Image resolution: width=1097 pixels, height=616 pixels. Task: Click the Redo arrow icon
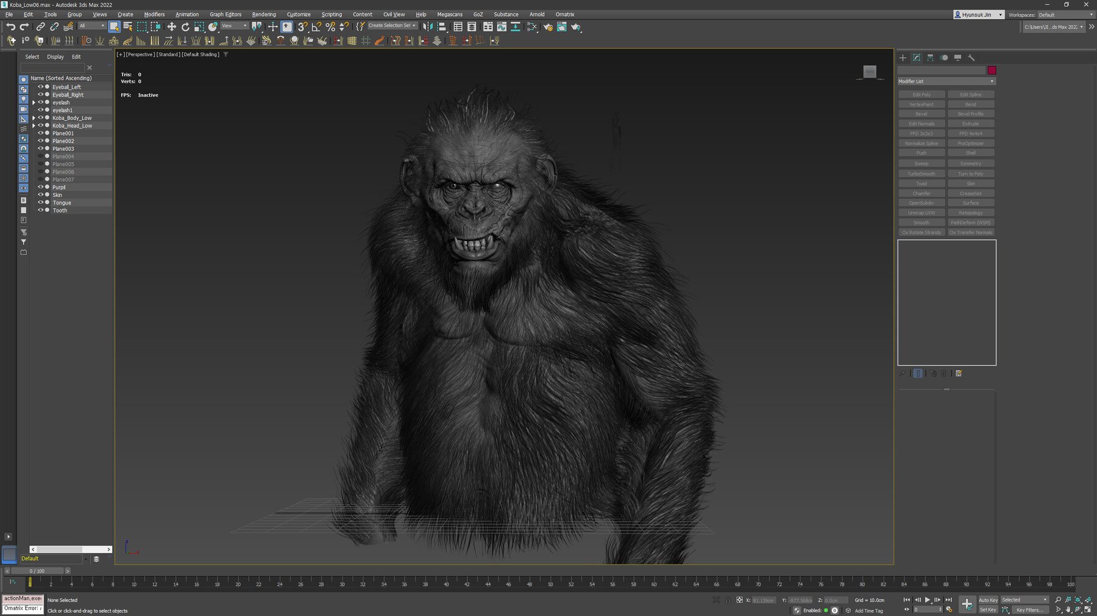(x=24, y=27)
